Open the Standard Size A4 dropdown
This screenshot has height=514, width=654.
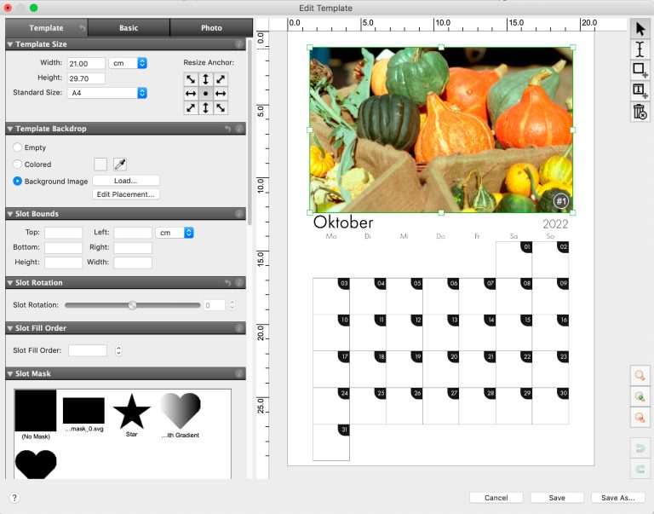[106, 93]
